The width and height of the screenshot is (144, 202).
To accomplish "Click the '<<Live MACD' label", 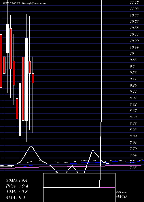I will point(121,194).
